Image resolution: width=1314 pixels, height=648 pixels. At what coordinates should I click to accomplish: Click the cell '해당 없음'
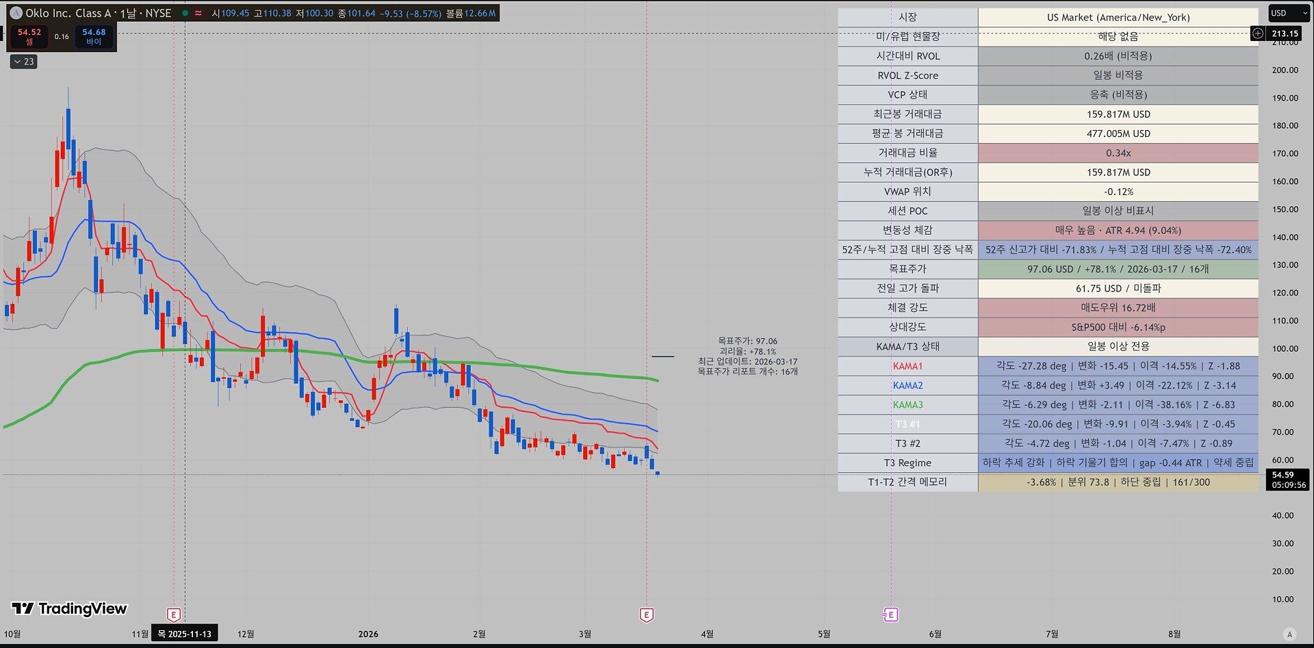pos(1118,36)
